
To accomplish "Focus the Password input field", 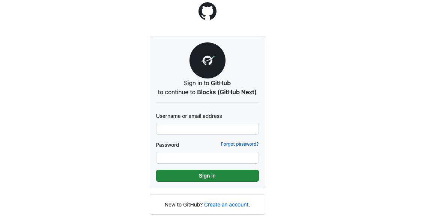I will point(207,158).
